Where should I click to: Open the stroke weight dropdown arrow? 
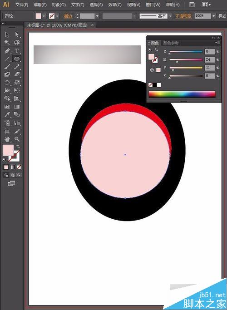[97, 16]
